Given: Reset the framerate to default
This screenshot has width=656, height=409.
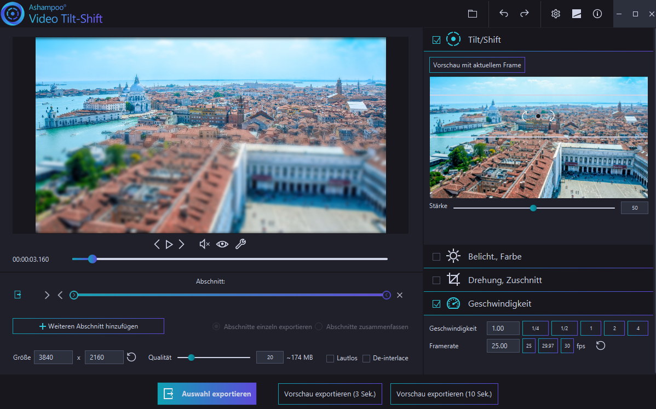Looking at the screenshot, I should [x=601, y=346].
